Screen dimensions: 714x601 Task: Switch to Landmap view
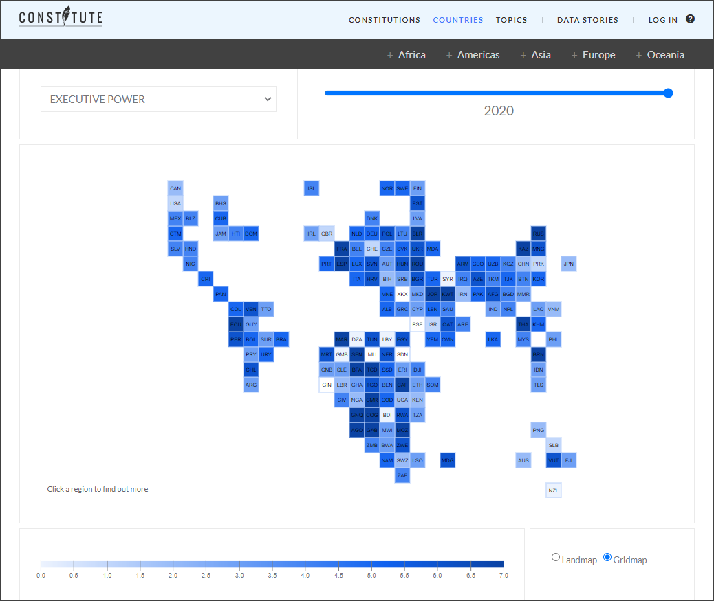pyautogui.click(x=556, y=558)
